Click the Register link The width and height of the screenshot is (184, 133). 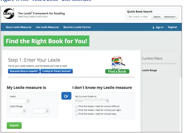click(173, 27)
